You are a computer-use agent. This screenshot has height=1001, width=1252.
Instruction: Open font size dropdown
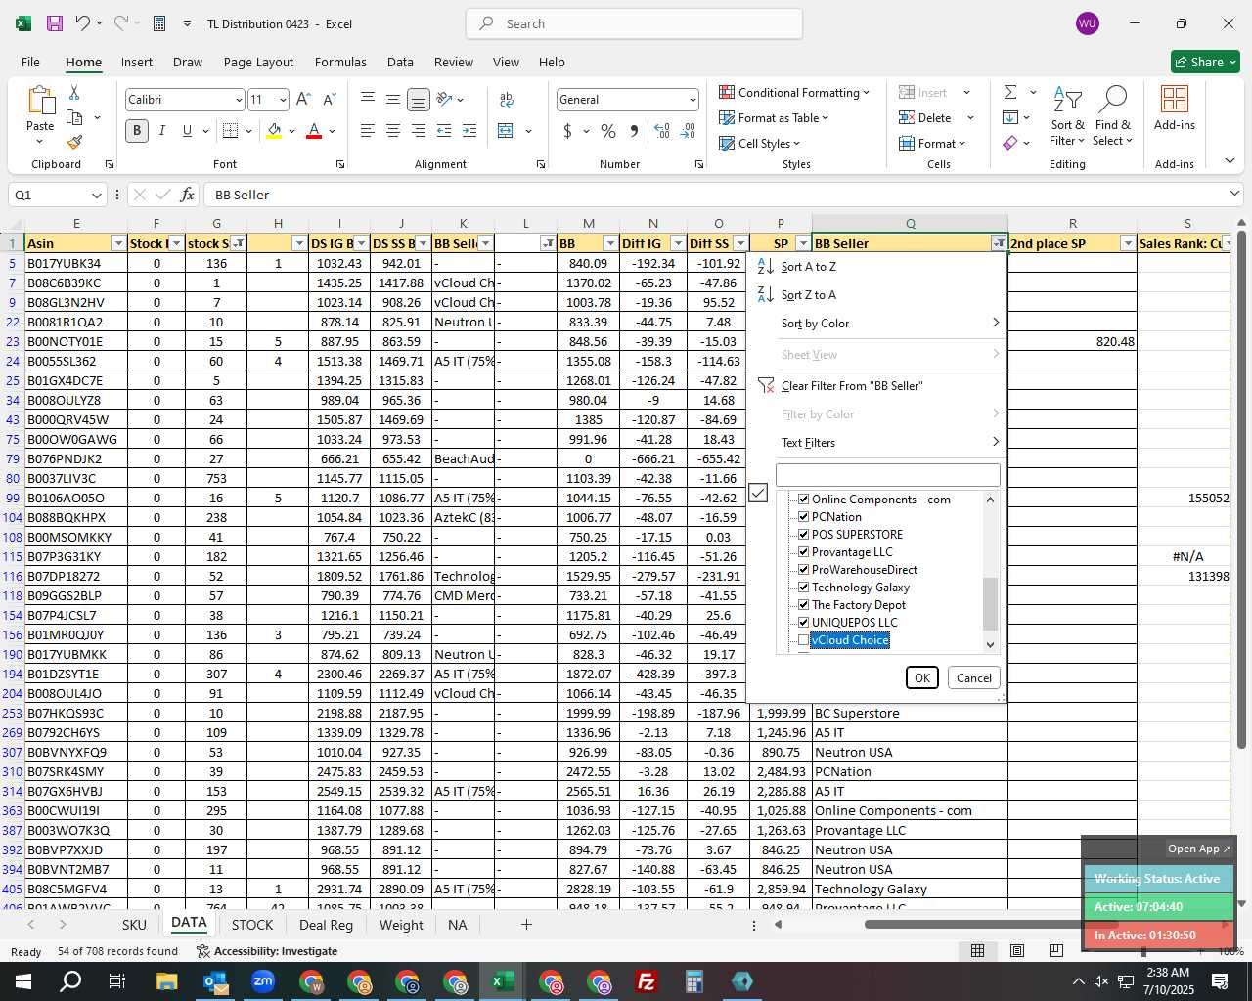pos(283,100)
